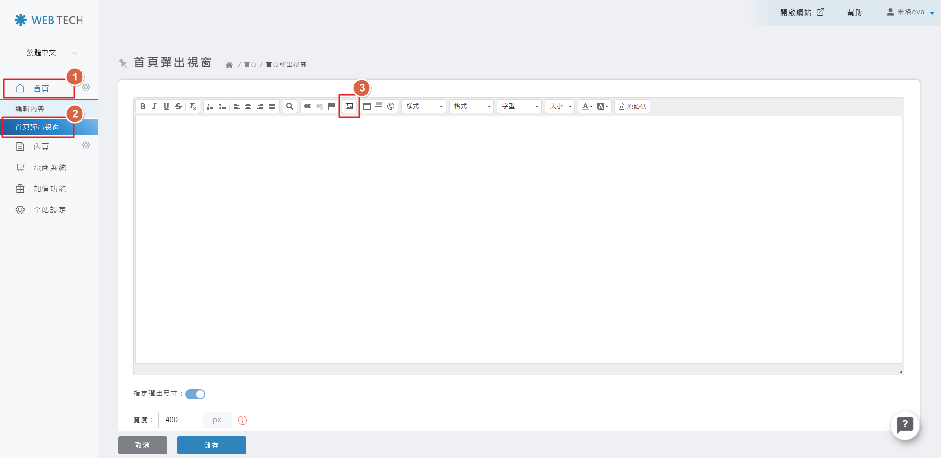Insert numbered list
Viewport: 941px width, 458px height.
click(210, 106)
